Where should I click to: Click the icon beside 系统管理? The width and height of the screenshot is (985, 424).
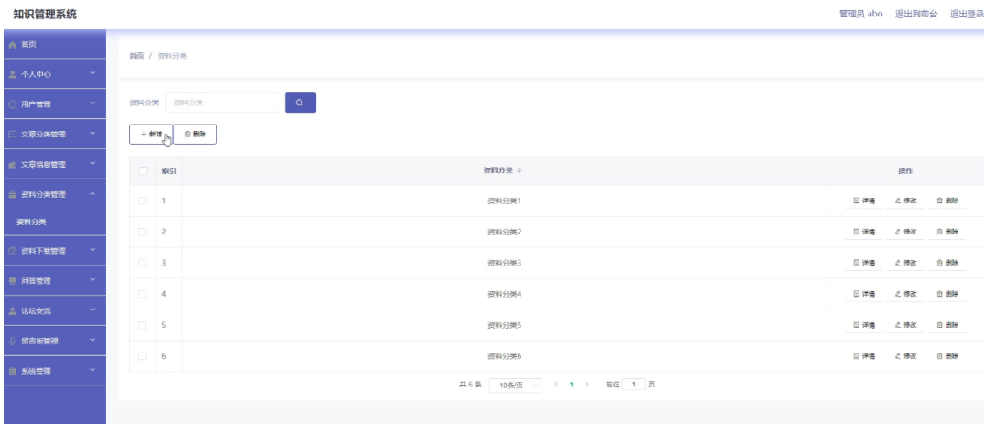click(13, 371)
